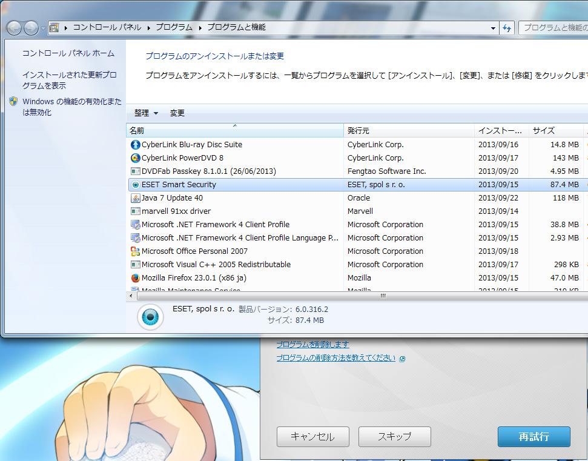Click the プログラムと機能 search box
588x461 pixels.
click(x=553, y=28)
